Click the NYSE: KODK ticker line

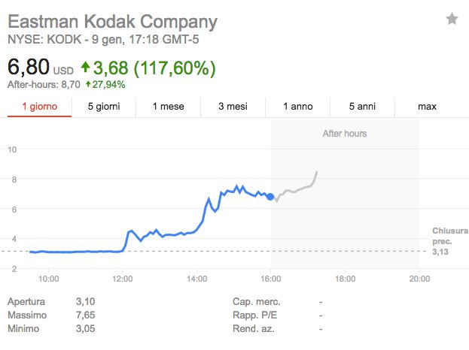(98, 39)
